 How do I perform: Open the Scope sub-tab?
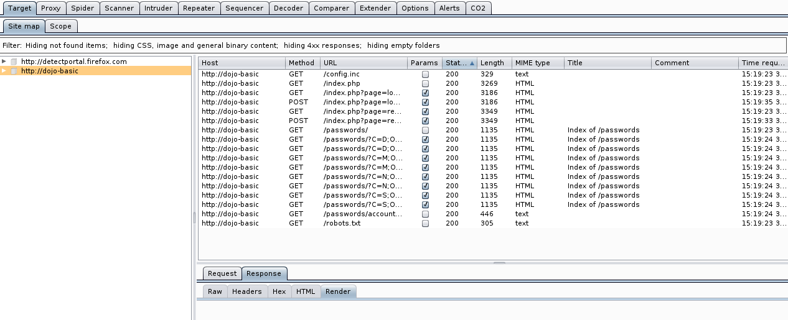(60, 26)
